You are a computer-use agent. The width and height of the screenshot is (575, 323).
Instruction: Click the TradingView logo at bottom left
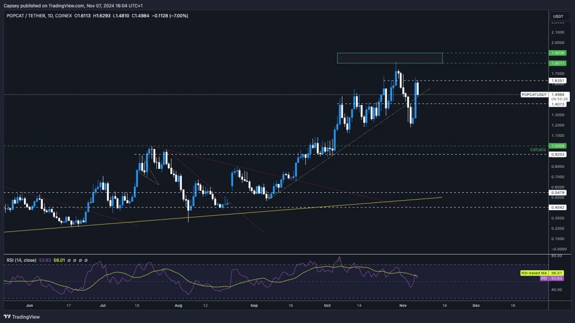(21, 316)
